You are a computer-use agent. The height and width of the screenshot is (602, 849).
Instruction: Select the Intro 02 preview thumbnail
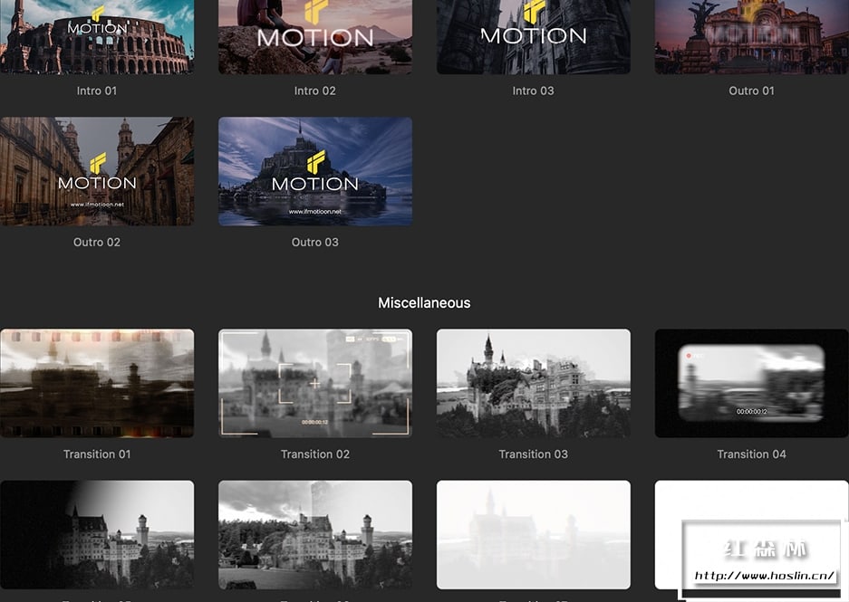click(x=315, y=37)
